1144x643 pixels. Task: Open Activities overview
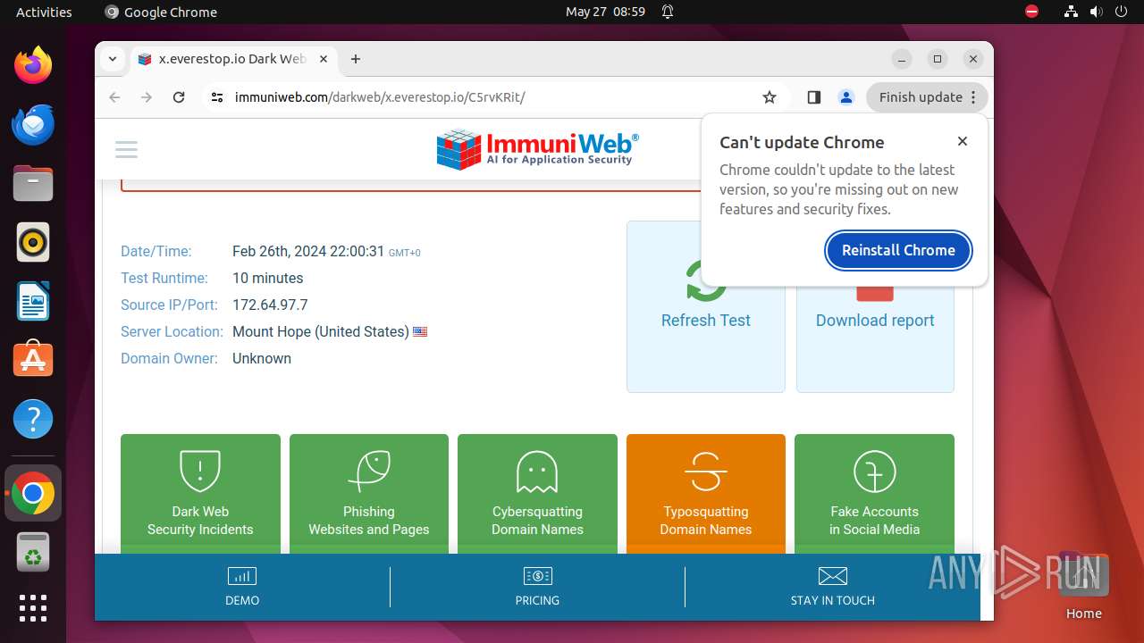(44, 12)
